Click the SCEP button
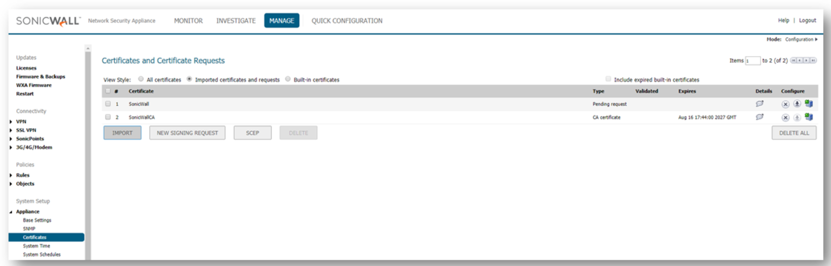 [x=252, y=133]
